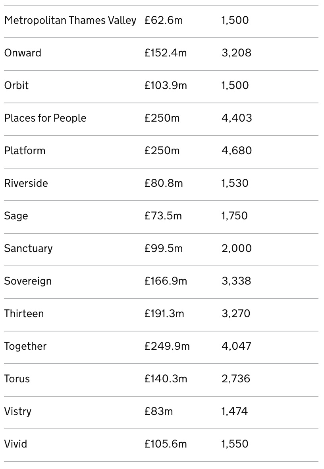This screenshot has height=469, width=324.
Task: Click the Vistry row name
Action: tap(18, 411)
